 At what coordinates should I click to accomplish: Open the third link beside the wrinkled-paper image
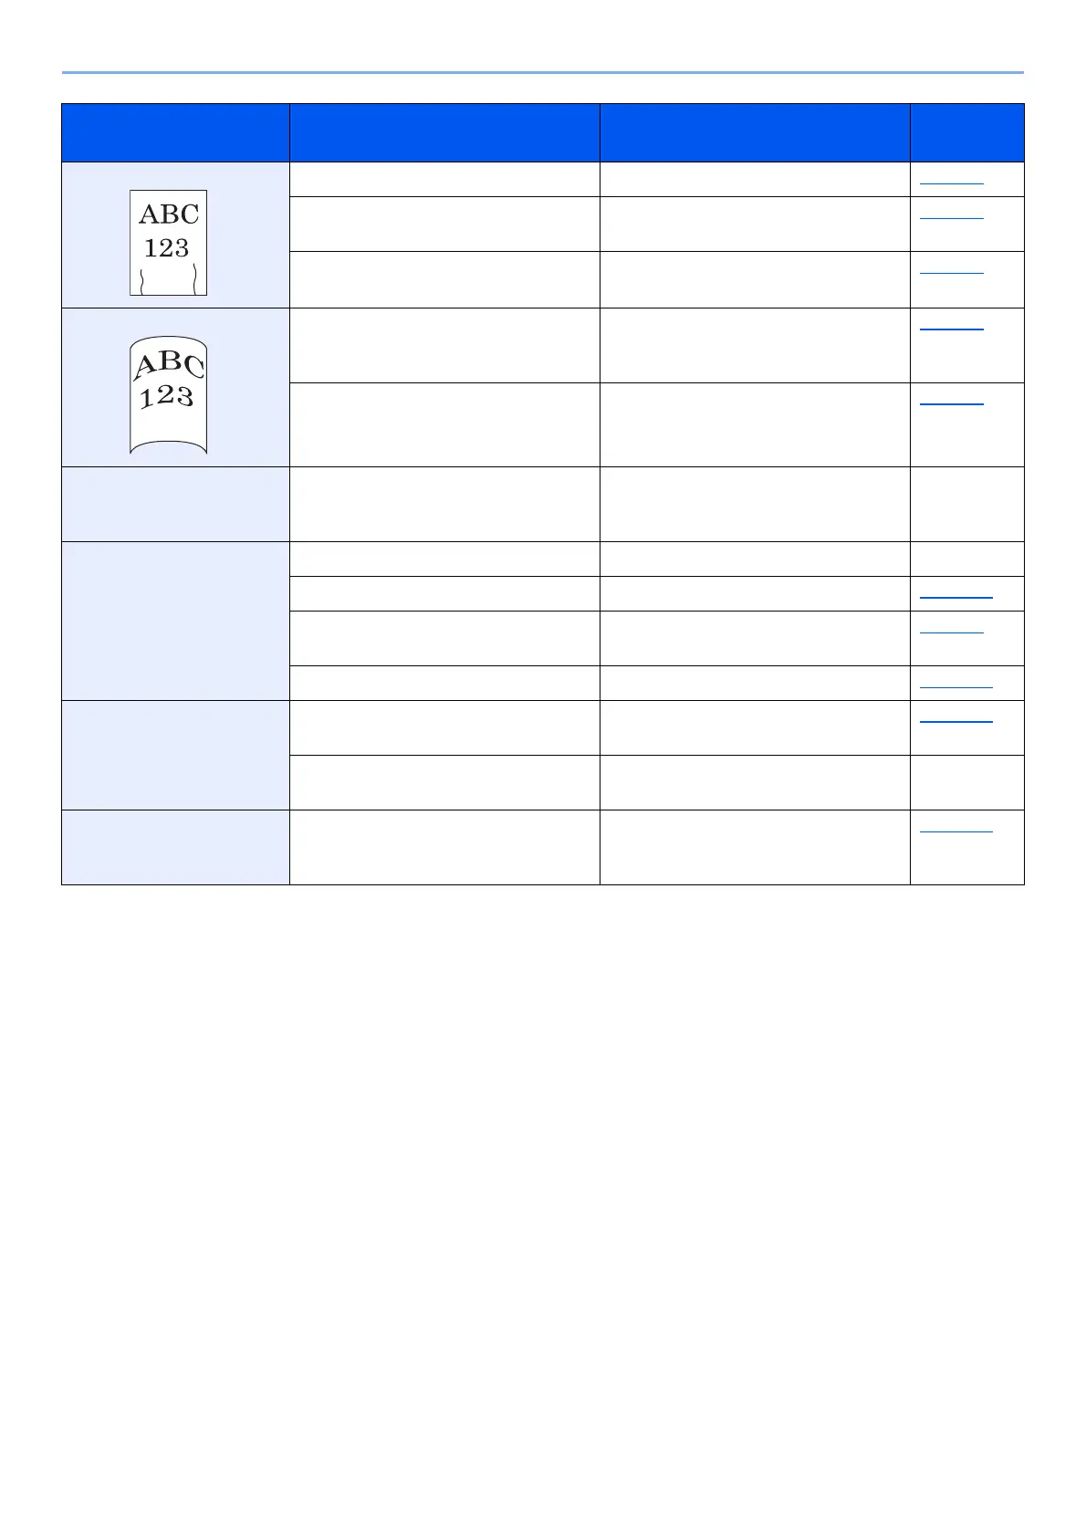952,271
